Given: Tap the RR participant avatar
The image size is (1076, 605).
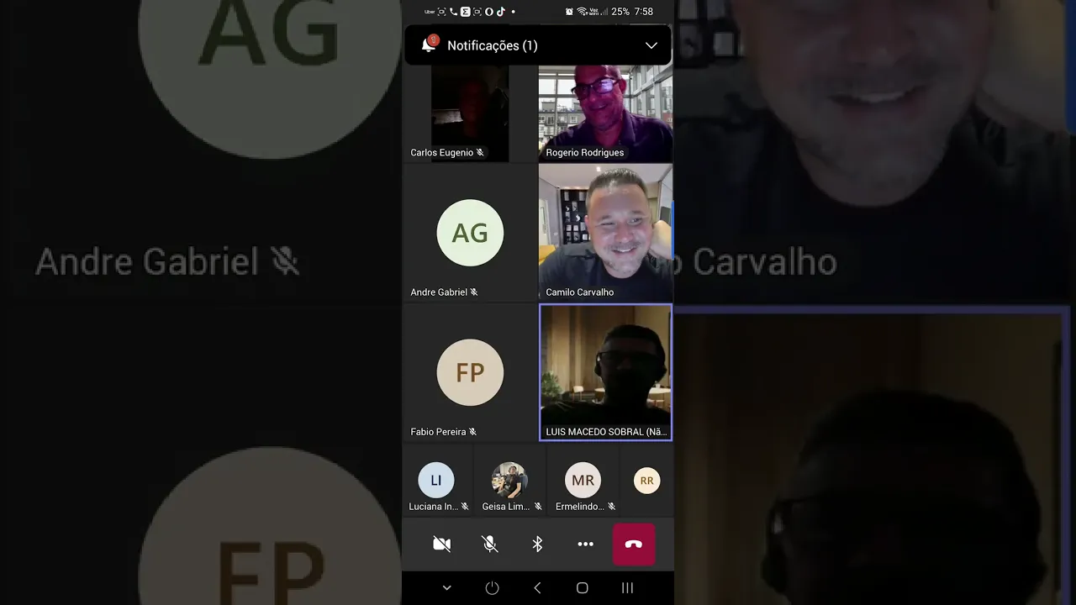Looking at the screenshot, I should click(x=646, y=481).
